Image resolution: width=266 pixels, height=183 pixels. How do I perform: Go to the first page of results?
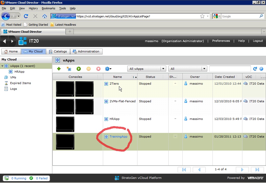(184, 170)
